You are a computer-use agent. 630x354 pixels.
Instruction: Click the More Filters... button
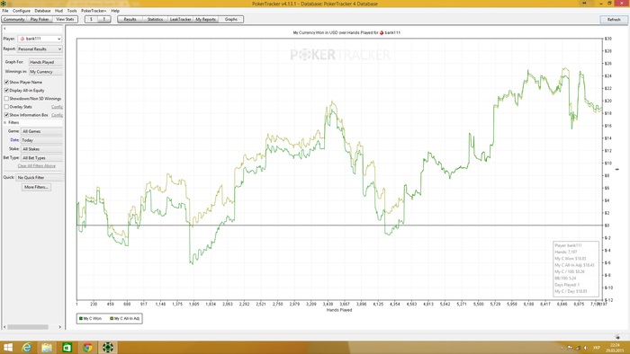pos(36,187)
